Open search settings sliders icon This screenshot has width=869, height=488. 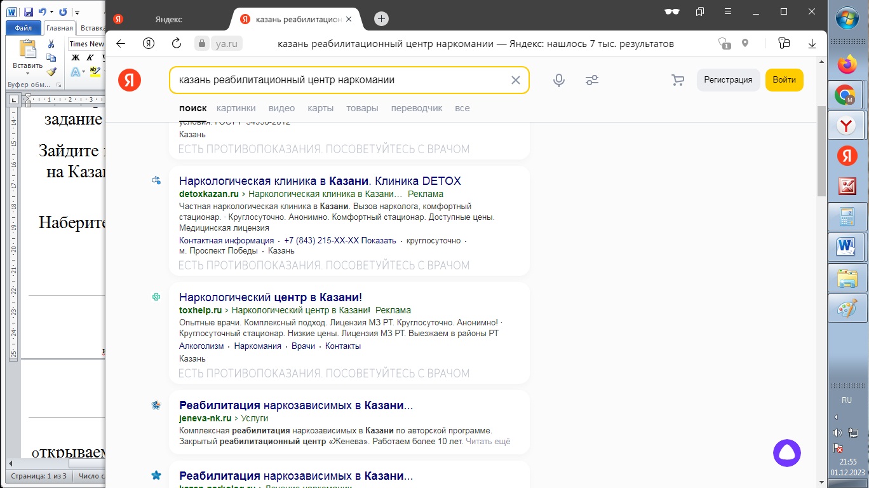pyautogui.click(x=592, y=80)
